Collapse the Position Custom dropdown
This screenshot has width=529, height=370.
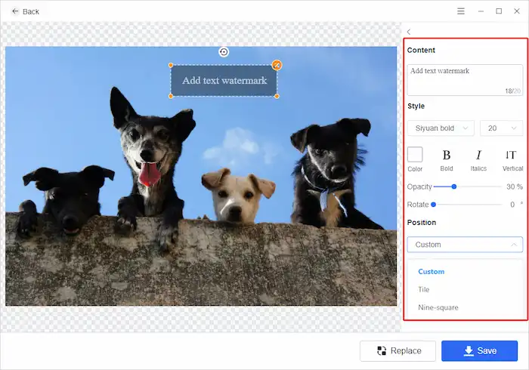(465, 245)
